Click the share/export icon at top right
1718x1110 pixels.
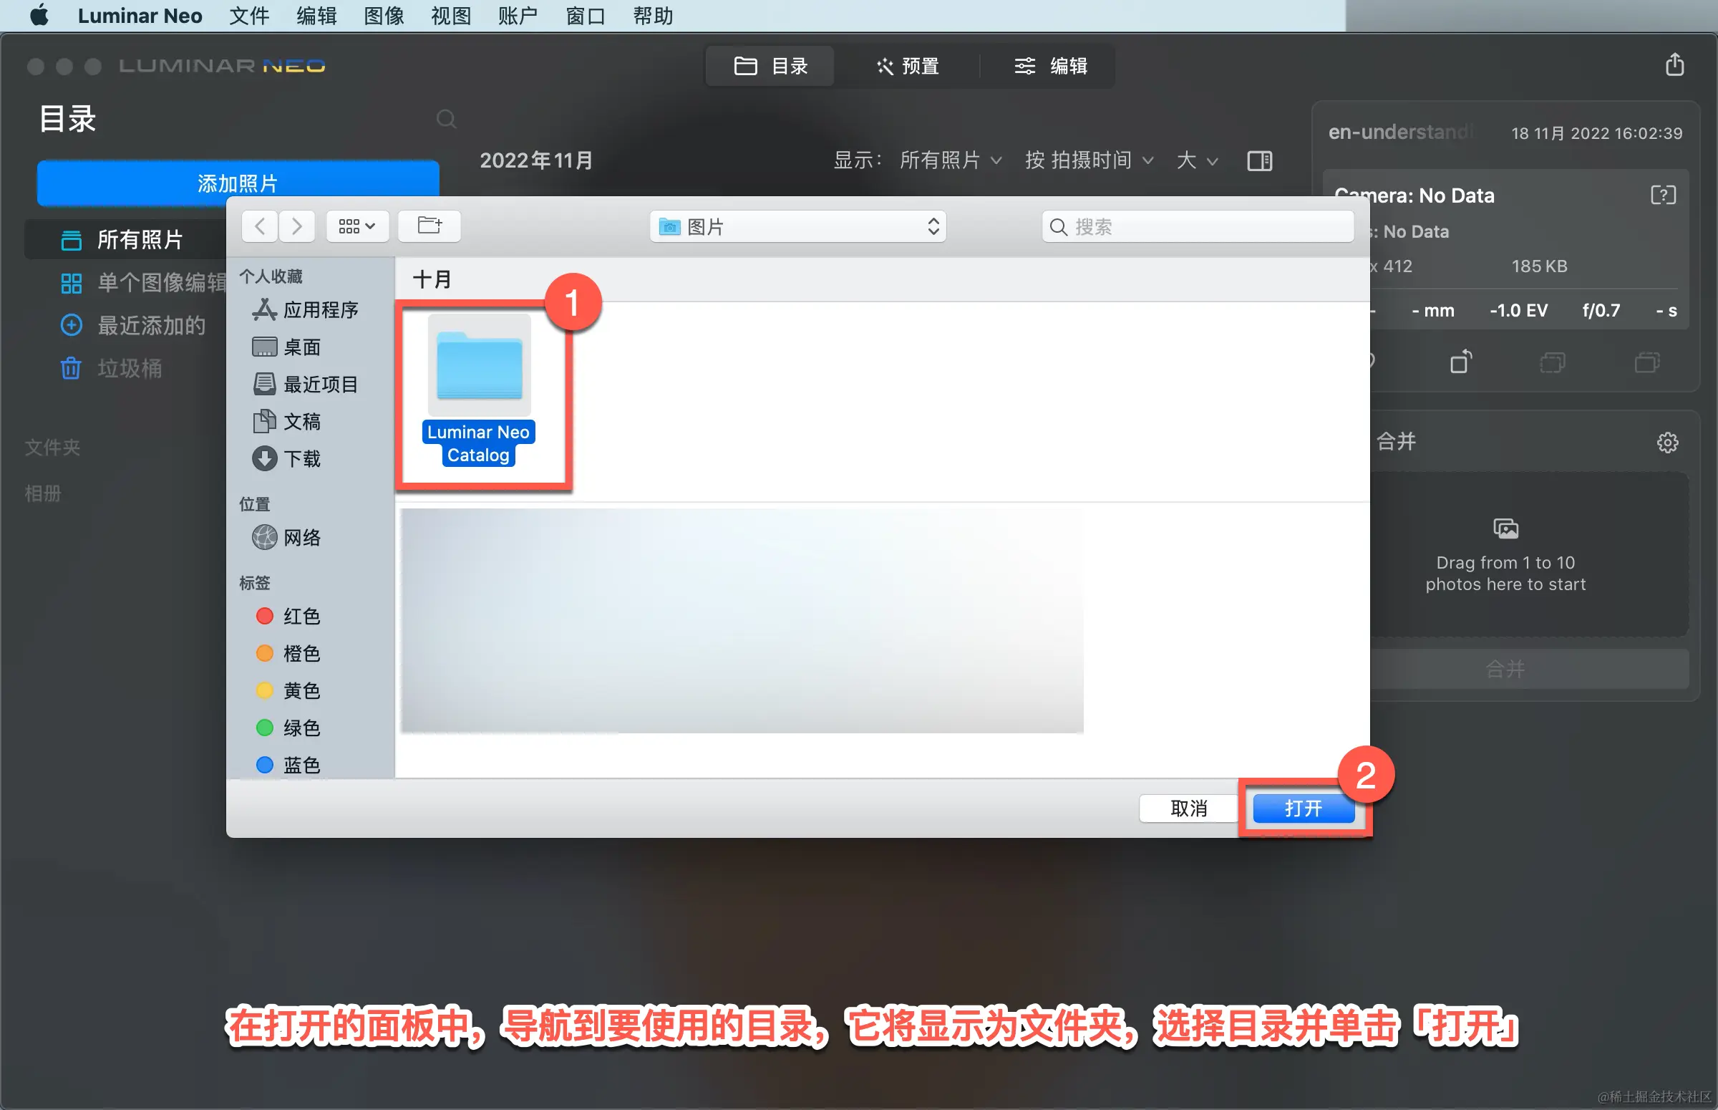coord(1674,65)
